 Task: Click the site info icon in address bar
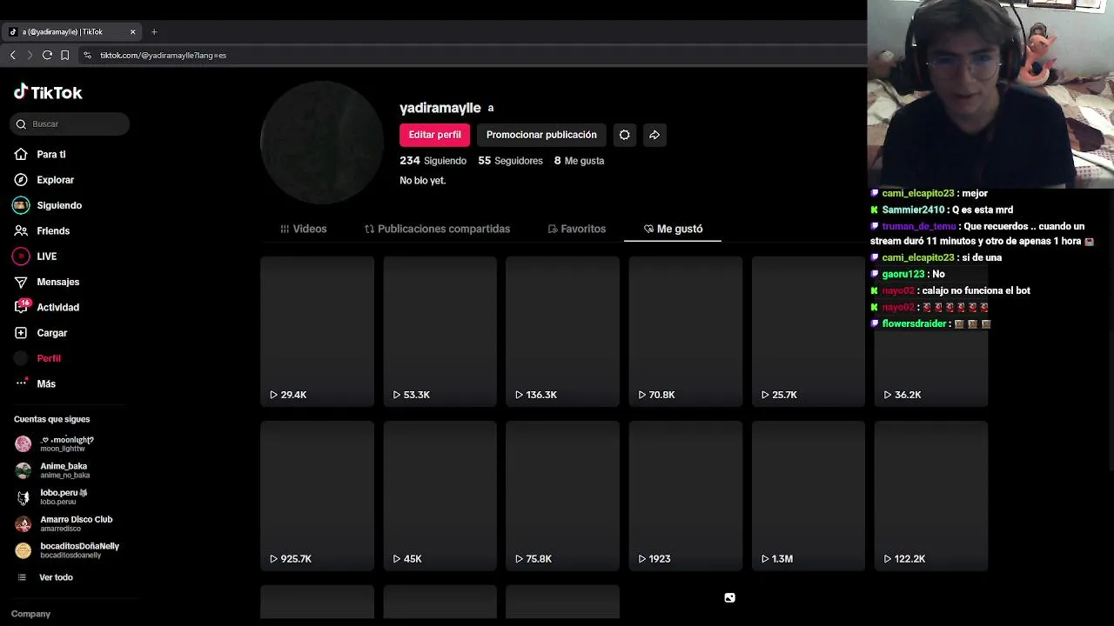tap(87, 55)
